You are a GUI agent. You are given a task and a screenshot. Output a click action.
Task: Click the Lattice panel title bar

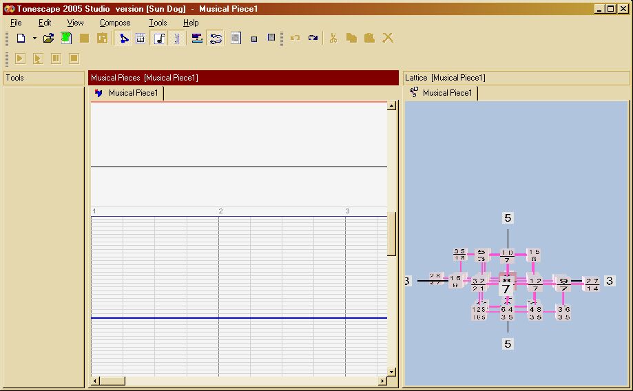coord(516,78)
